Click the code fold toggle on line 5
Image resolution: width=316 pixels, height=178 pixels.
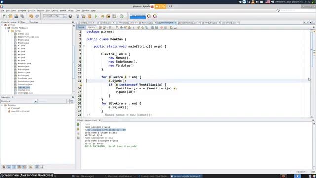84,46
